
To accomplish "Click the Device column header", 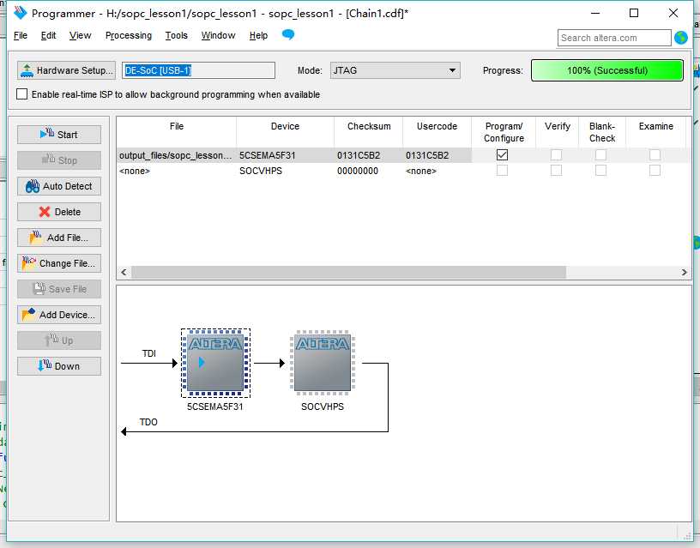I will click(x=285, y=126).
